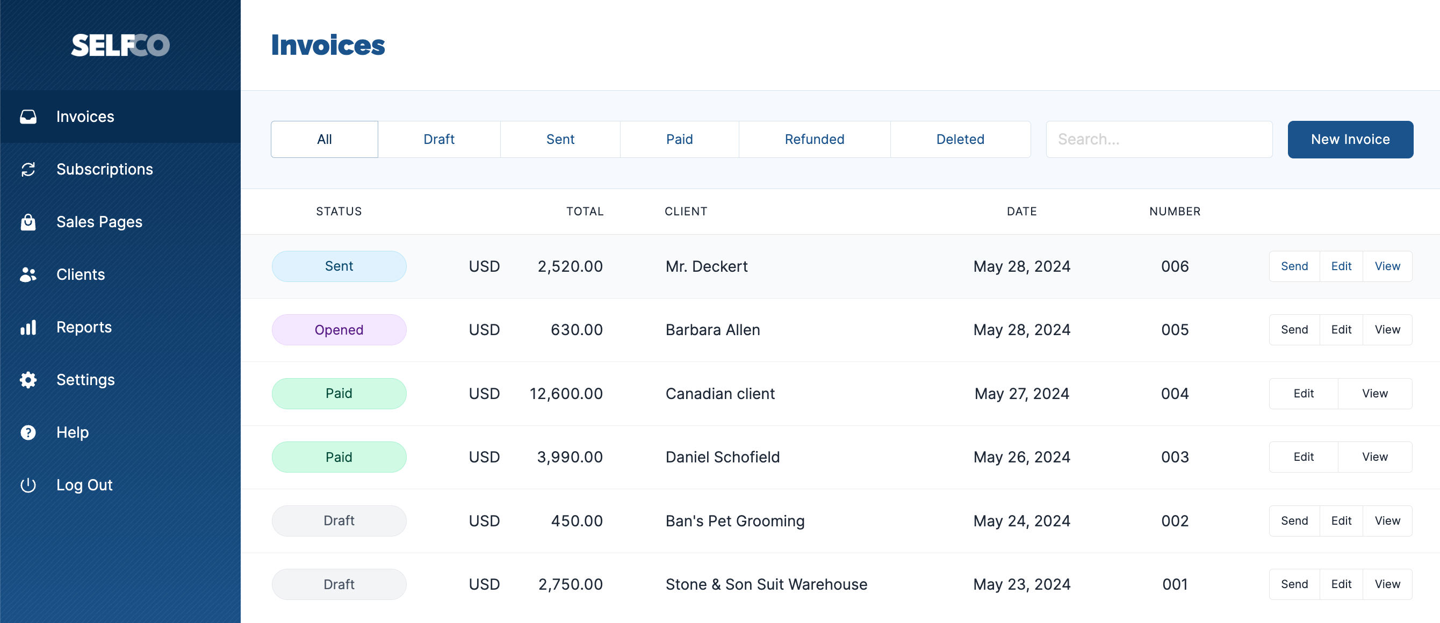This screenshot has width=1440, height=623.
Task: Click the Draft badge for Ban's Pet Grooming
Action: [340, 521]
